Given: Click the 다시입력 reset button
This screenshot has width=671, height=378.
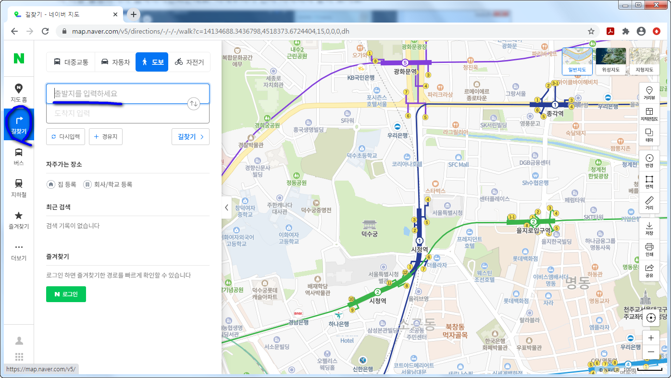Looking at the screenshot, I should tap(66, 136).
